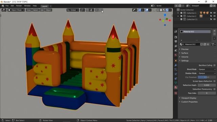Open the viewport Add menu
217x122 pixels.
(x=42, y=10)
